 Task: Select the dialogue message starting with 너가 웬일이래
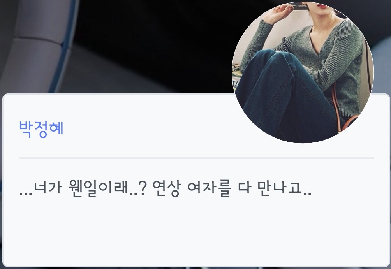coord(165,188)
